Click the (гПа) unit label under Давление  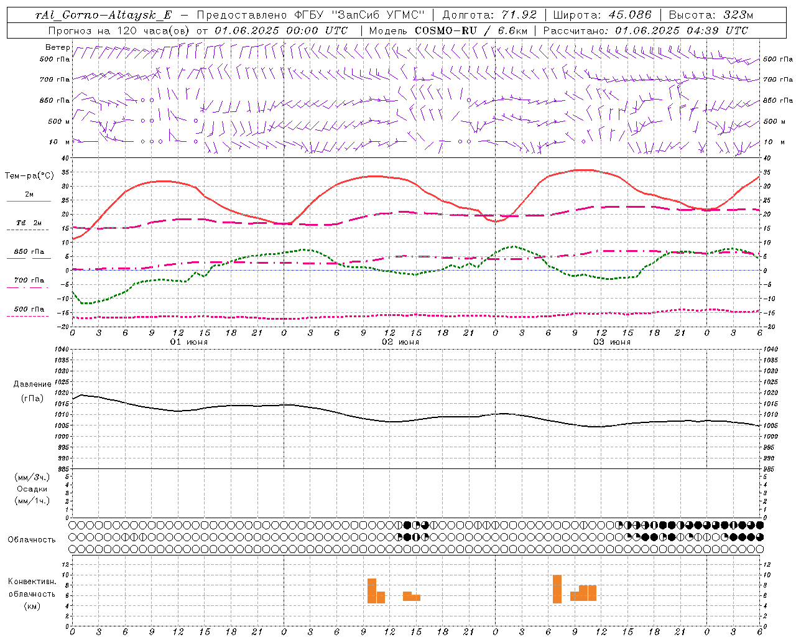pos(32,398)
